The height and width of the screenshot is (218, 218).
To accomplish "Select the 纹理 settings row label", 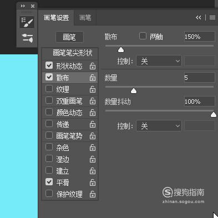I will 63,89.
